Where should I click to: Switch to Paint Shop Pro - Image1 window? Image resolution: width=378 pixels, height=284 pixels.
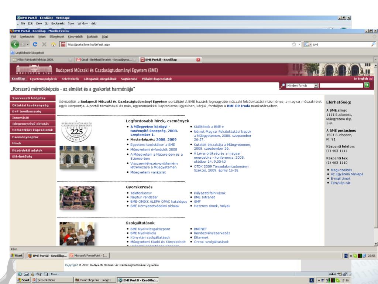click(95, 280)
